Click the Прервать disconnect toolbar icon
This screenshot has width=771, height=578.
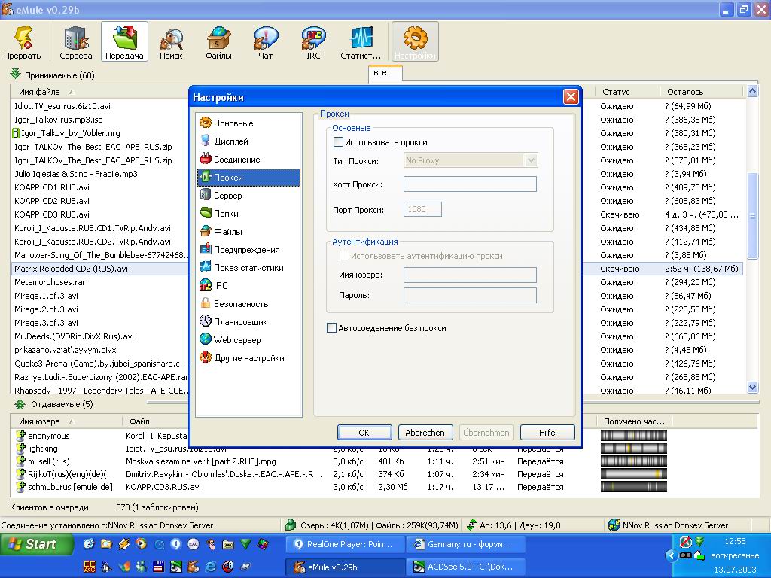(x=23, y=42)
